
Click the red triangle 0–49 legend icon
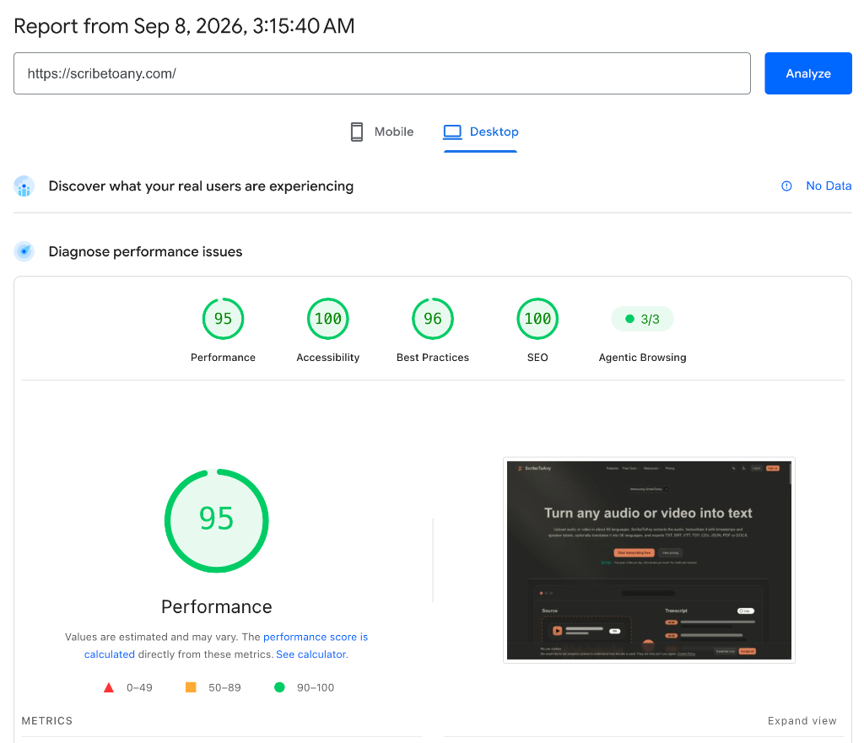109,687
